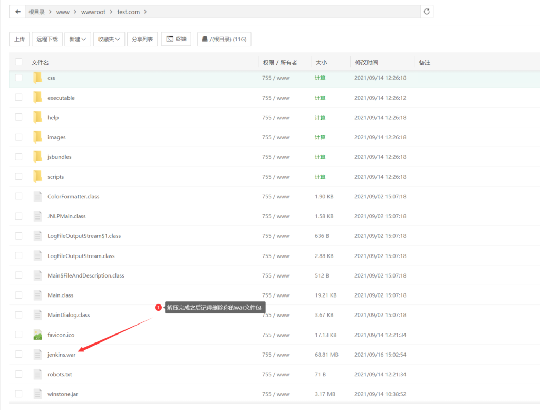The width and height of the screenshot is (540, 410).
Task: Click the back arrow in path bar
Action: tap(17, 12)
